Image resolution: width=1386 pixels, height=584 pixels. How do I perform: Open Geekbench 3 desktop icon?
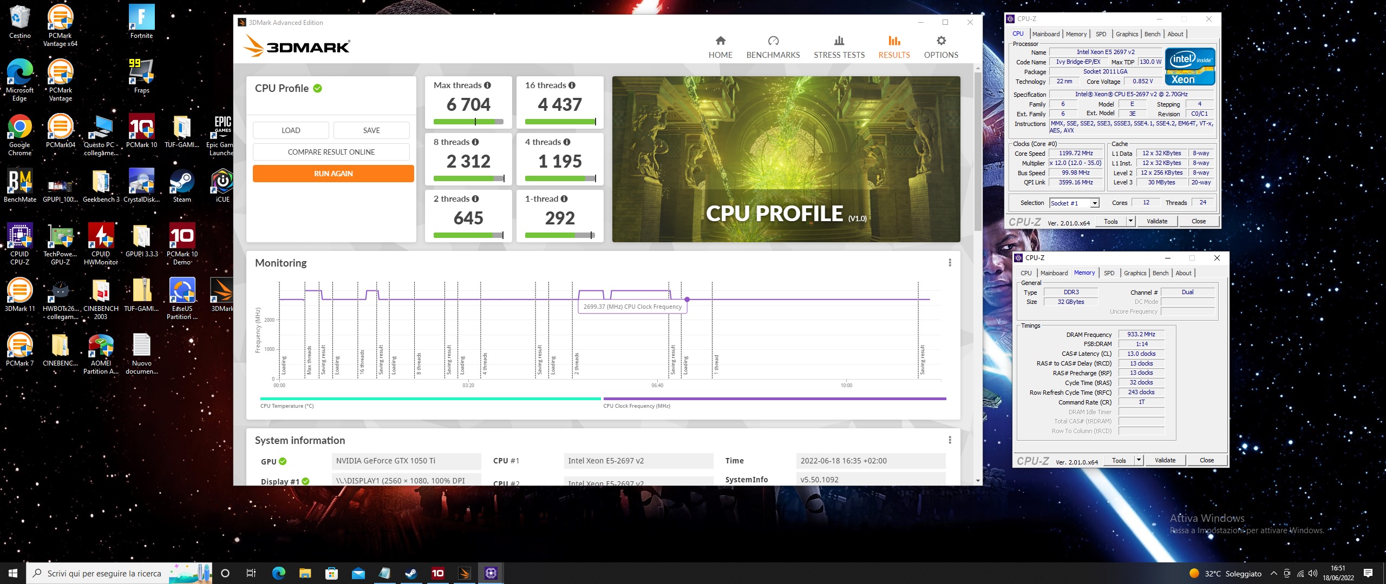pyautogui.click(x=101, y=187)
